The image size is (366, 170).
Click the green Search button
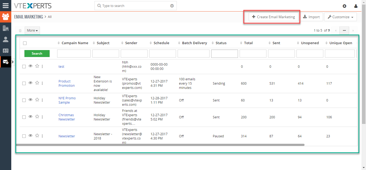point(37,54)
